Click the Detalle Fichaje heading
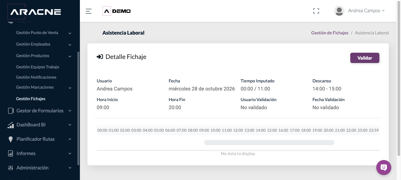401x180 pixels. point(126,57)
